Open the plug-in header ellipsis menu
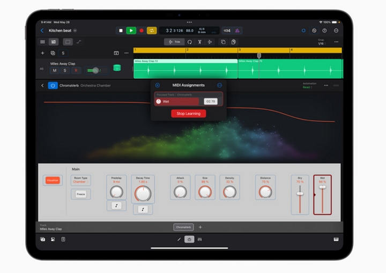This screenshot has width=386, height=273. click(326, 85)
